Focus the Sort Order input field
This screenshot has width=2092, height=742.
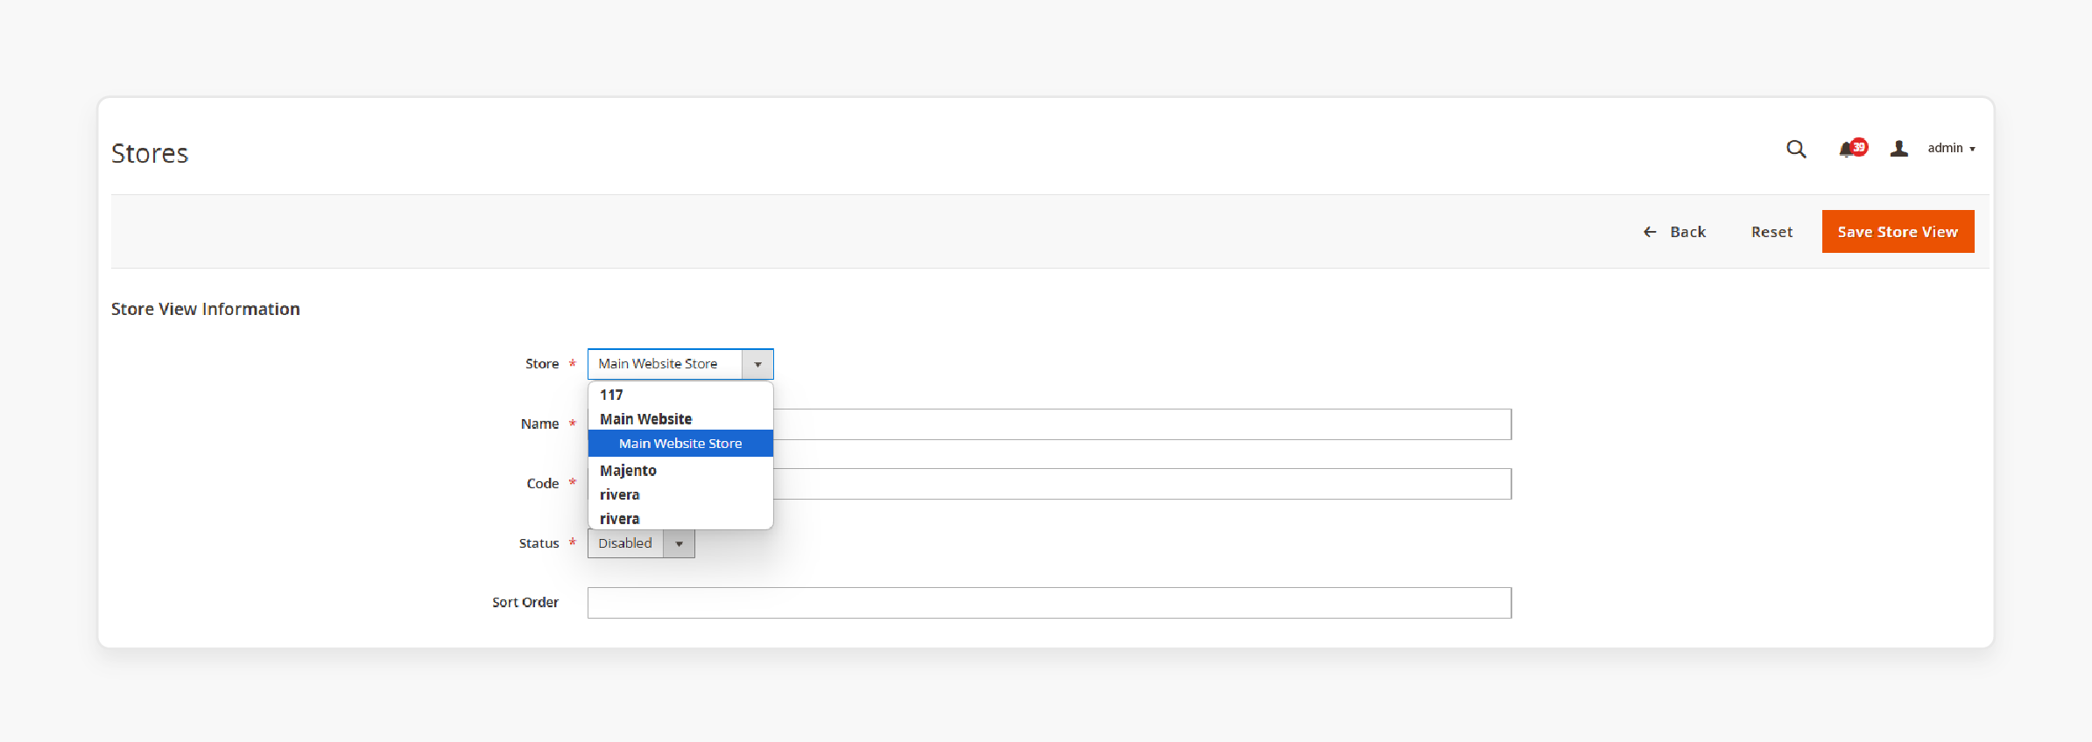pyautogui.click(x=1049, y=603)
